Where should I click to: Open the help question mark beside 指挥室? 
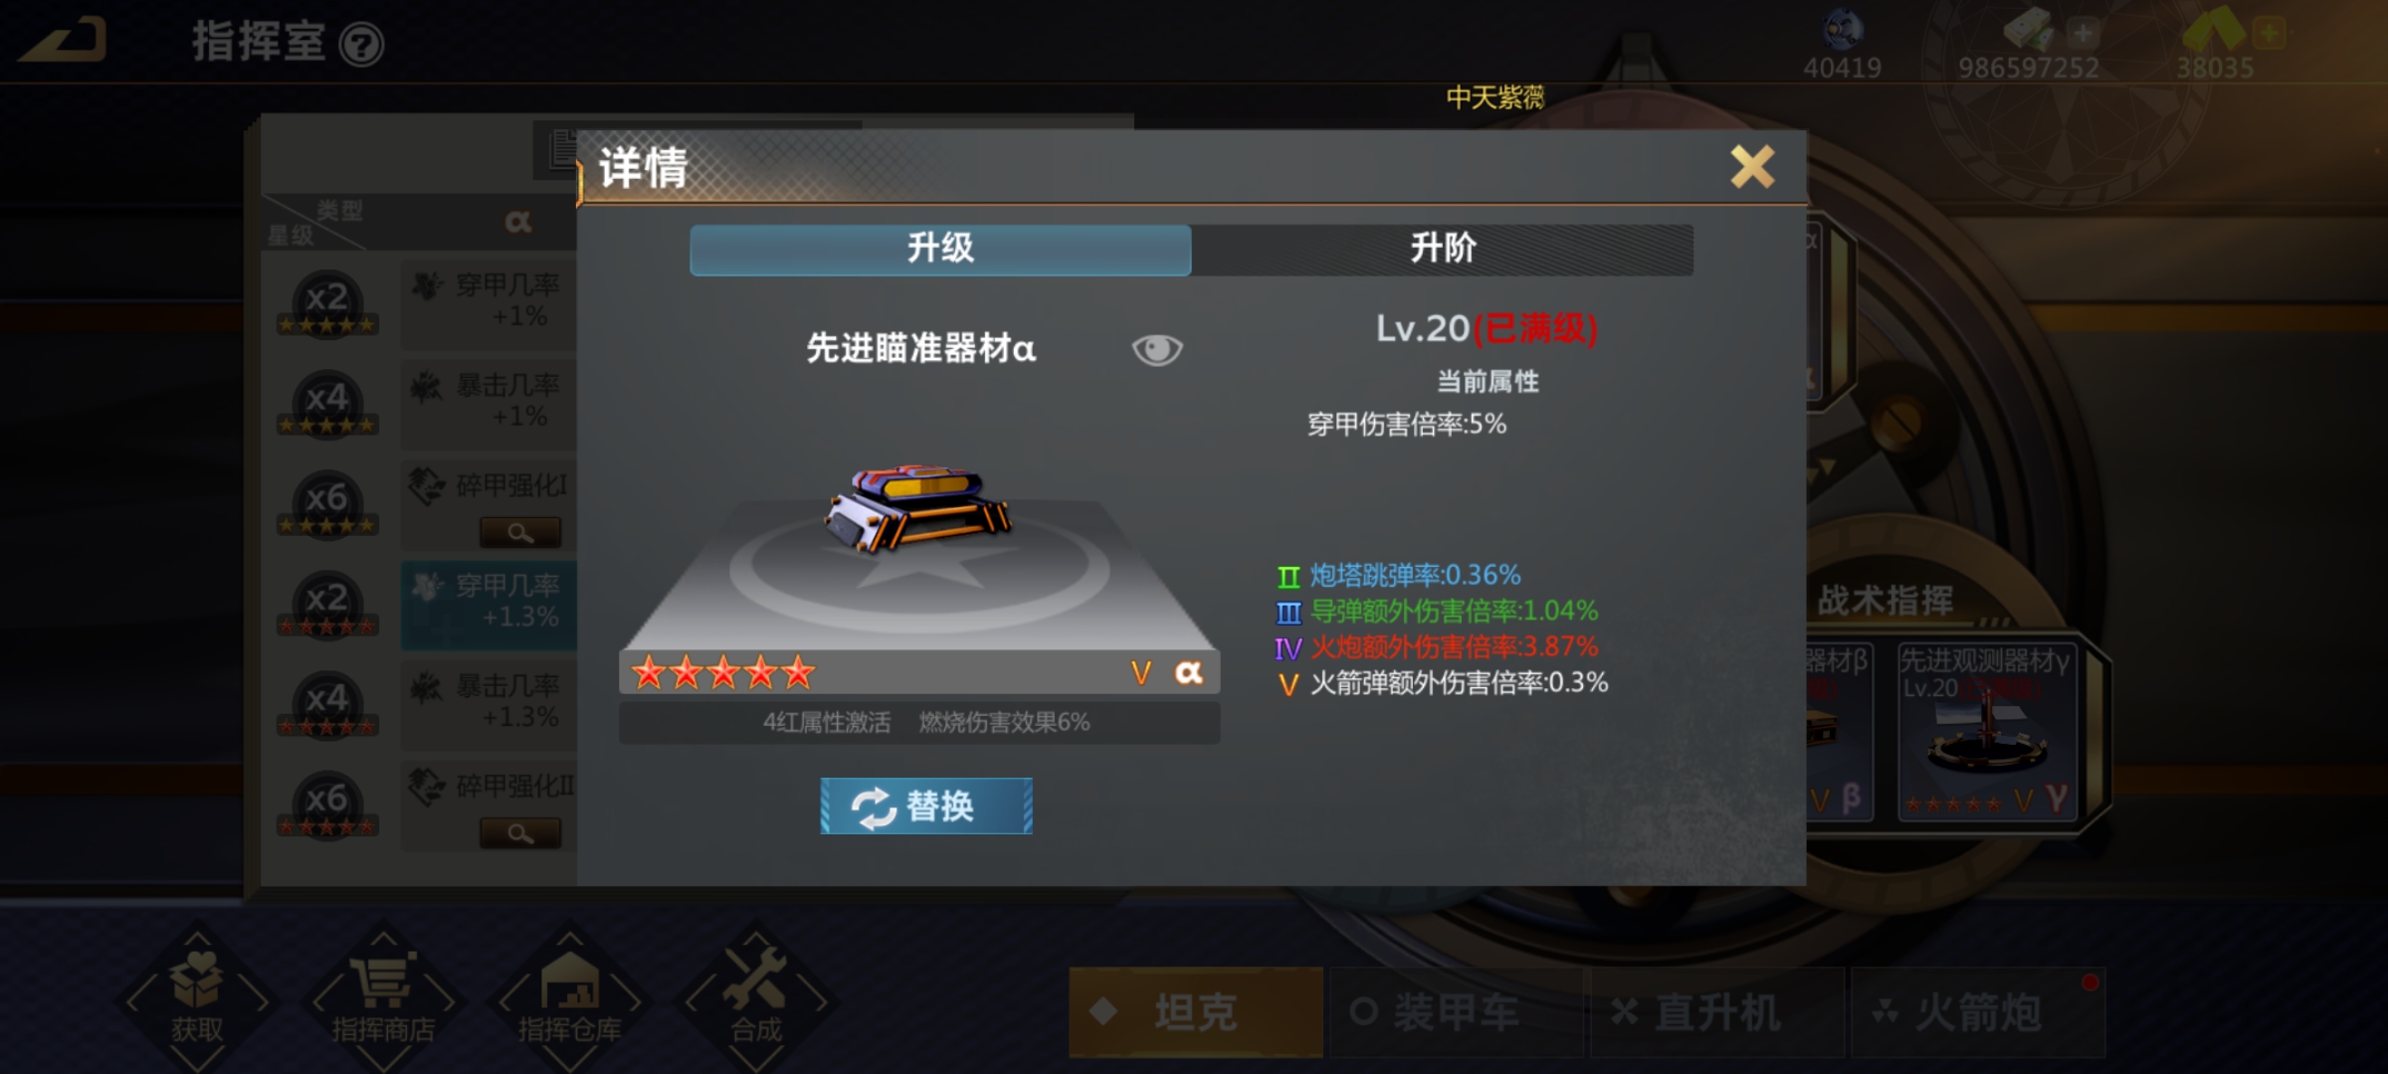(x=361, y=45)
